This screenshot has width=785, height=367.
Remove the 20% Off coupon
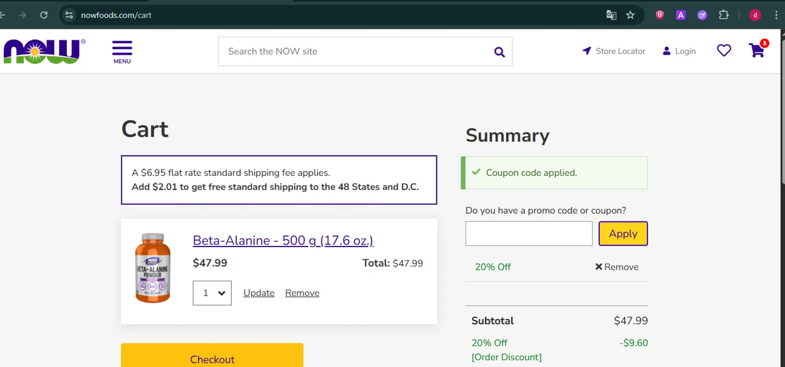coord(616,267)
